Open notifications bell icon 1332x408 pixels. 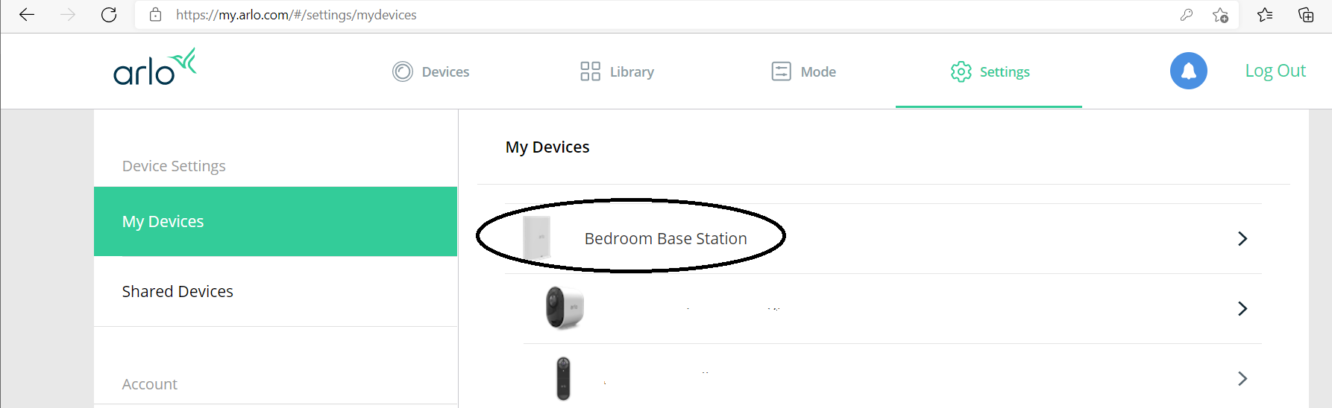tap(1188, 71)
